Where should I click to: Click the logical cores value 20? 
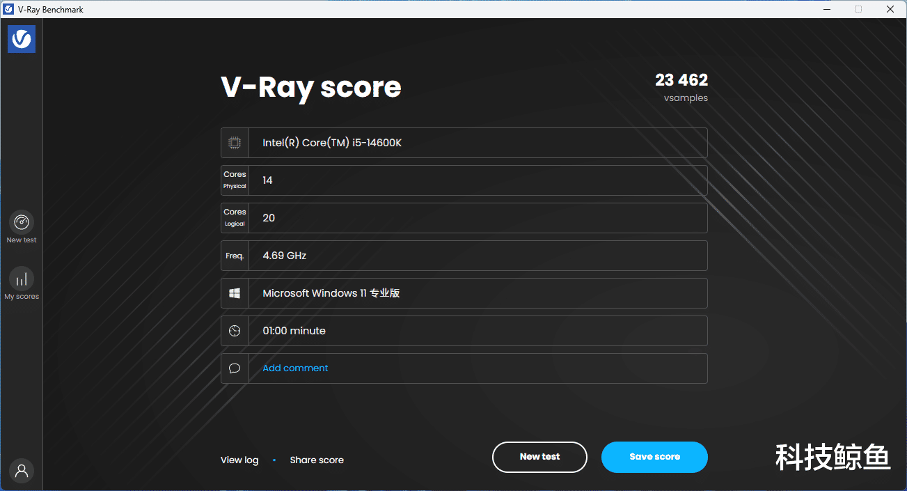click(269, 218)
